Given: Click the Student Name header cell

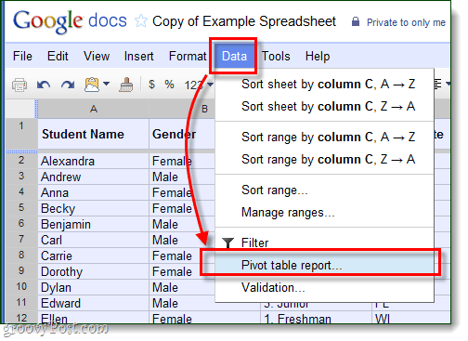Looking at the screenshot, I should click(x=94, y=134).
